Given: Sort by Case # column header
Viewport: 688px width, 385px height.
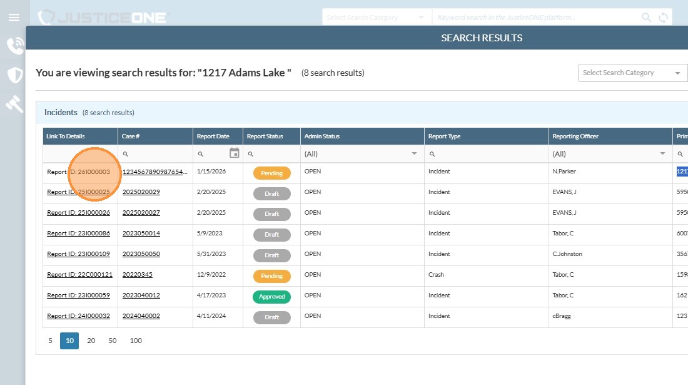Looking at the screenshot, I should 155,136.
